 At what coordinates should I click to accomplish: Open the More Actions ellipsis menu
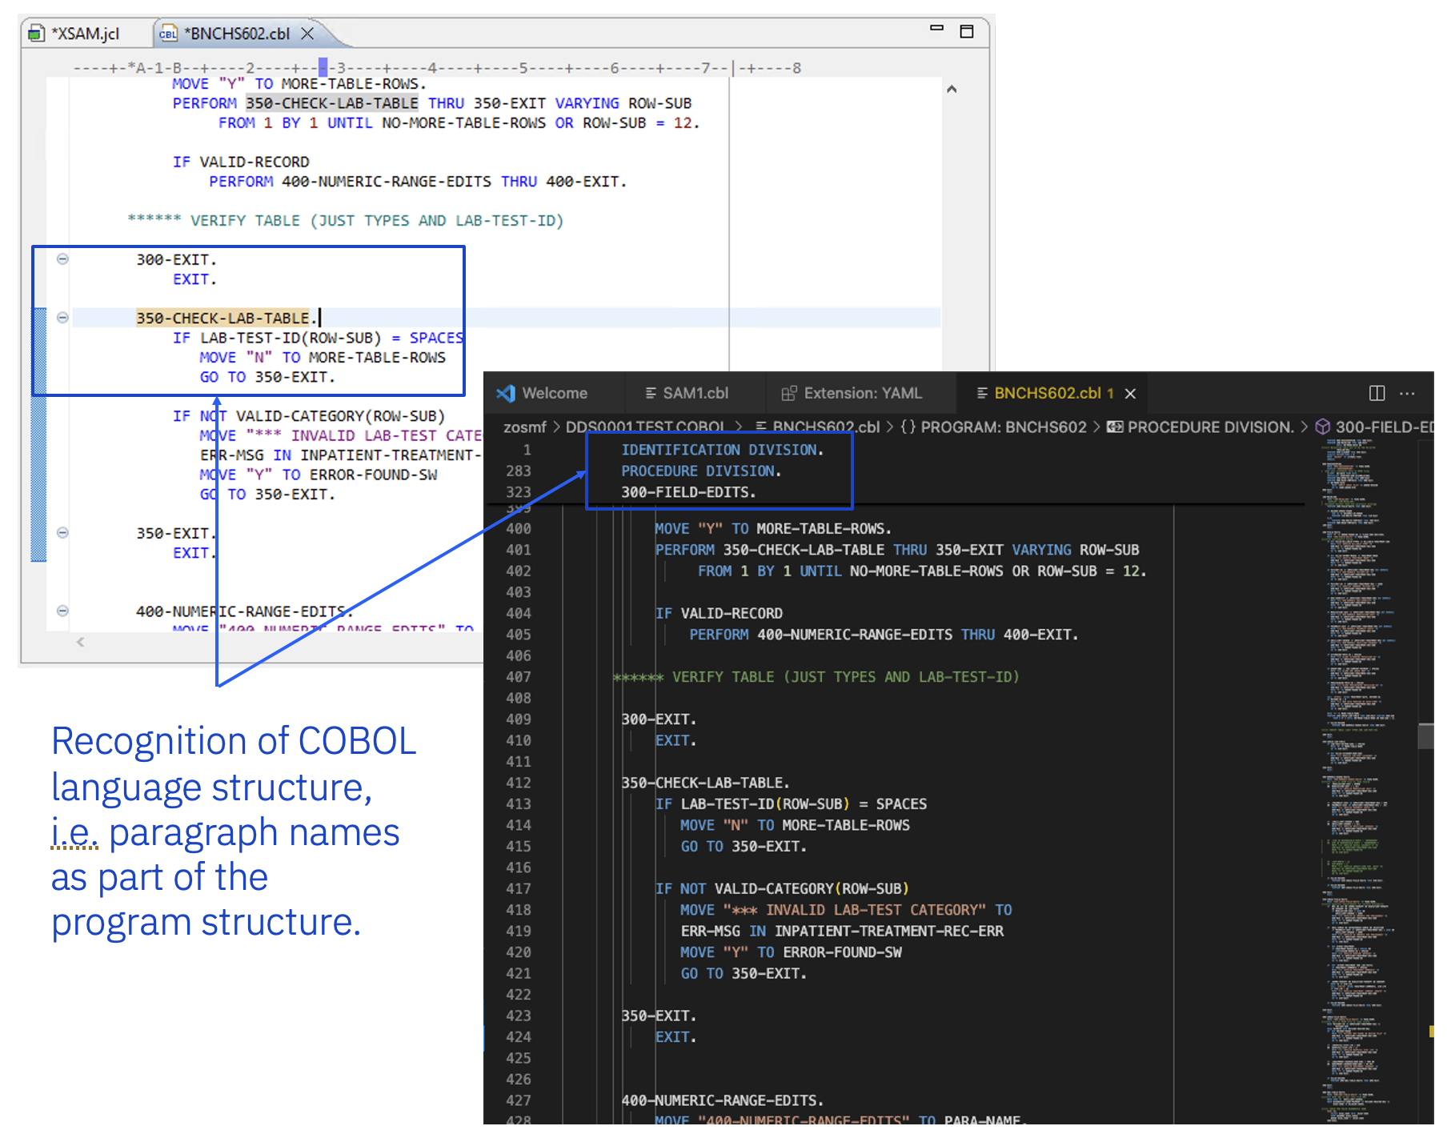[x=1407, y=393]
